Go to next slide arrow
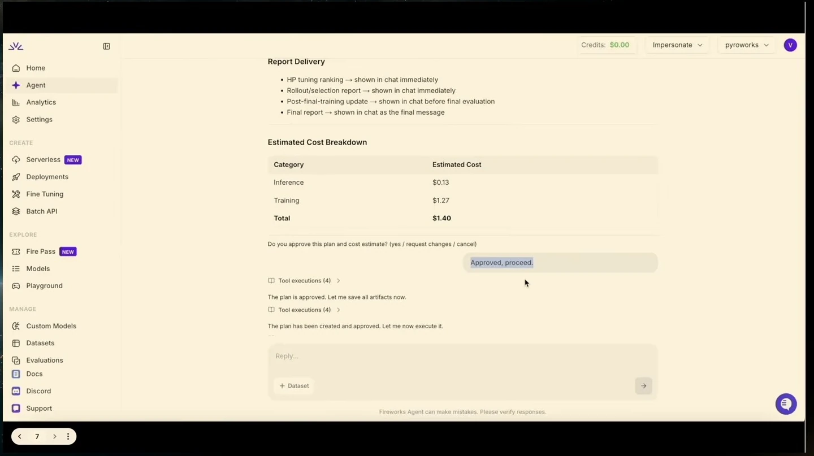The width and height of the screenshot is (814, 456). pyautogui.click(x=54, y=437)
